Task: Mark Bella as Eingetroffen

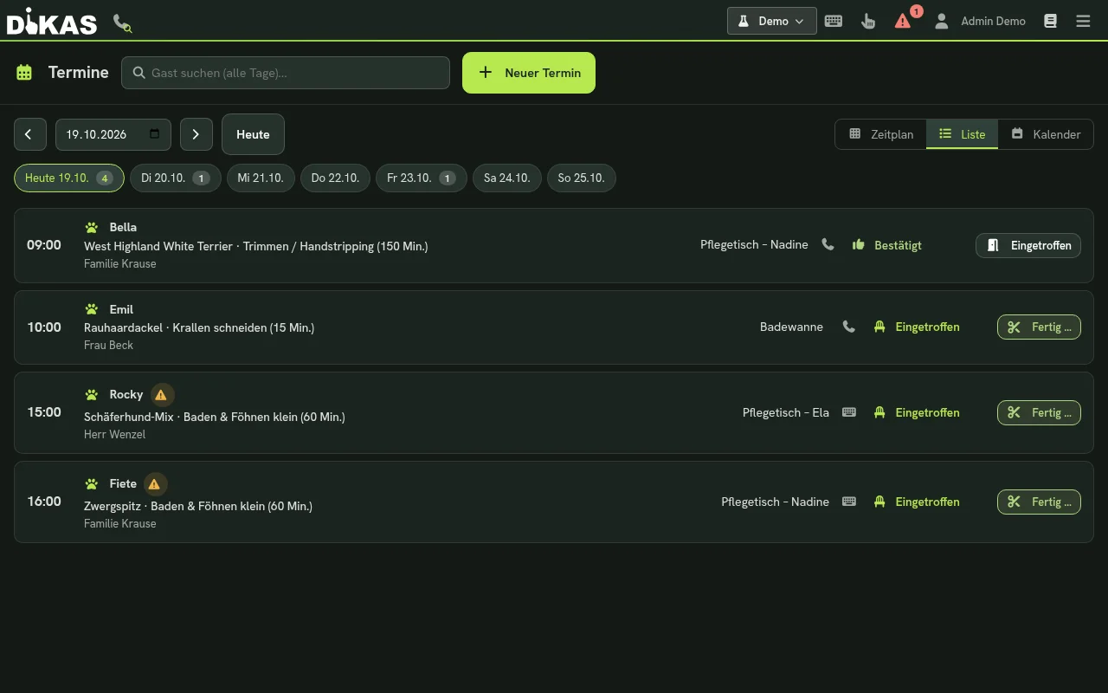Action: [1028, 245]
